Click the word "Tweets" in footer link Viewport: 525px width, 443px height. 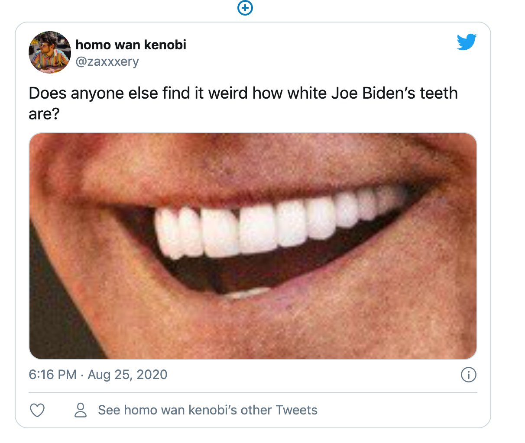[296, 410]
